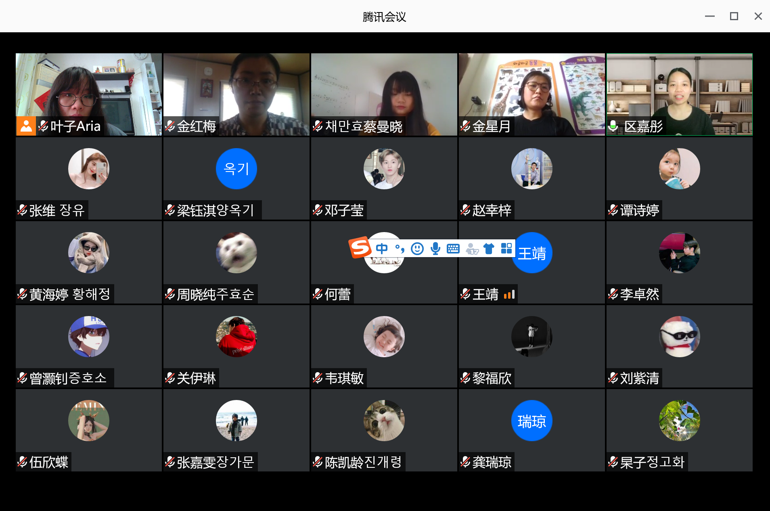The width and height of the screenshot is (770, 511).
Task: Click muted mic icon beside 金星月
Action: pyautogui.click(x=465, y=126)
